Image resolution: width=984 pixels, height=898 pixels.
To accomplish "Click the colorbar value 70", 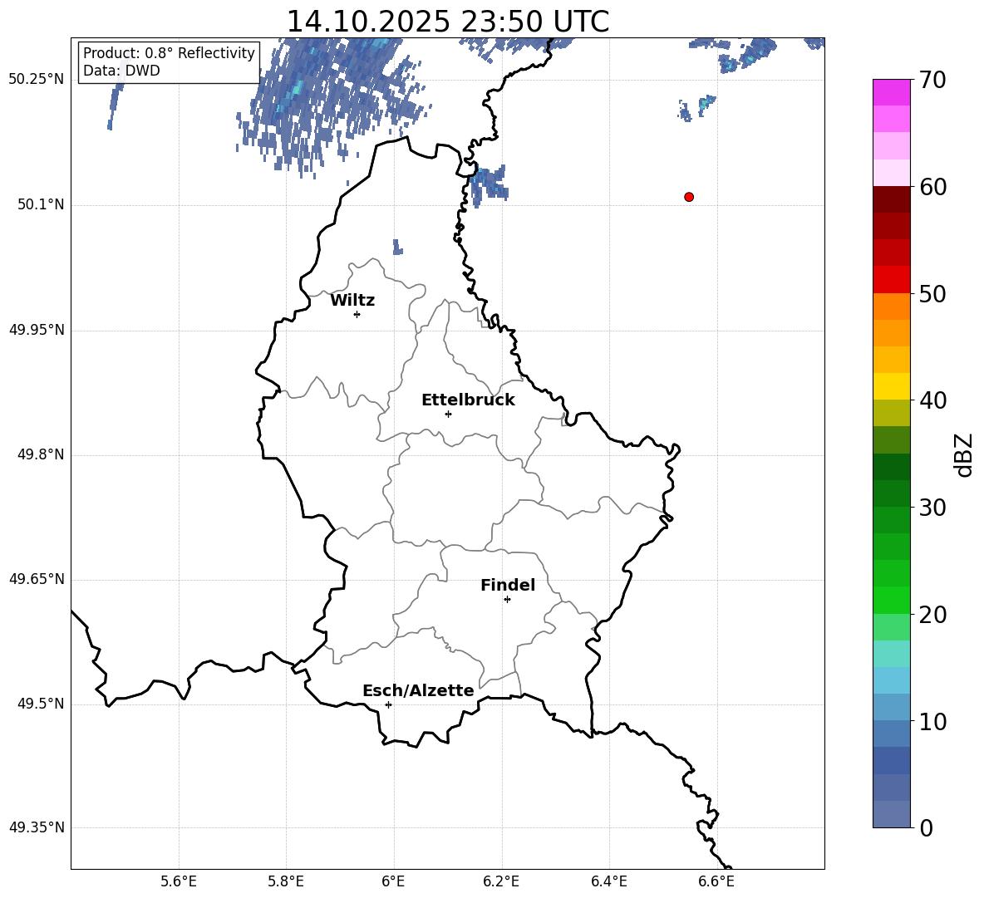I will tap(932, 80).
